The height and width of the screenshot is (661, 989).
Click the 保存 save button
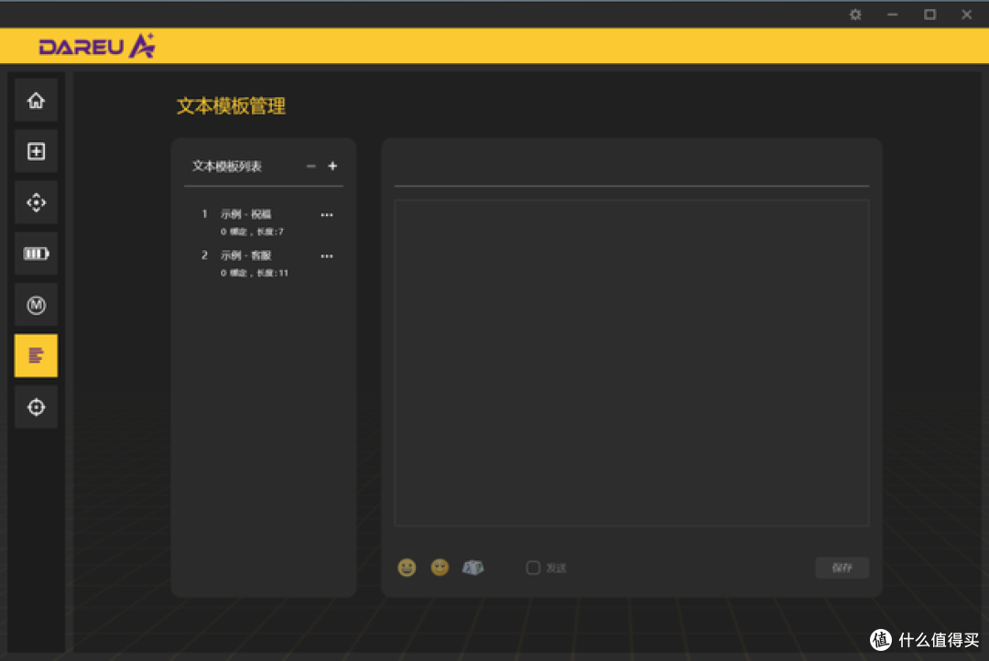pyautogui.click(x=842, y=568)
